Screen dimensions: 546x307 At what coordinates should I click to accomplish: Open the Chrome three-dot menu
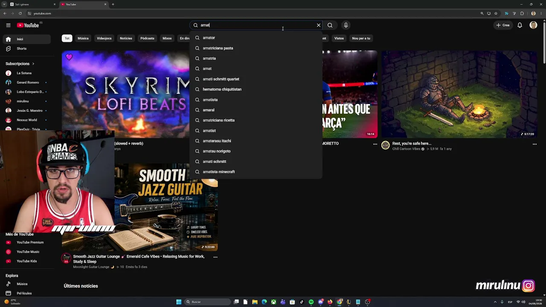coord(541,13)
